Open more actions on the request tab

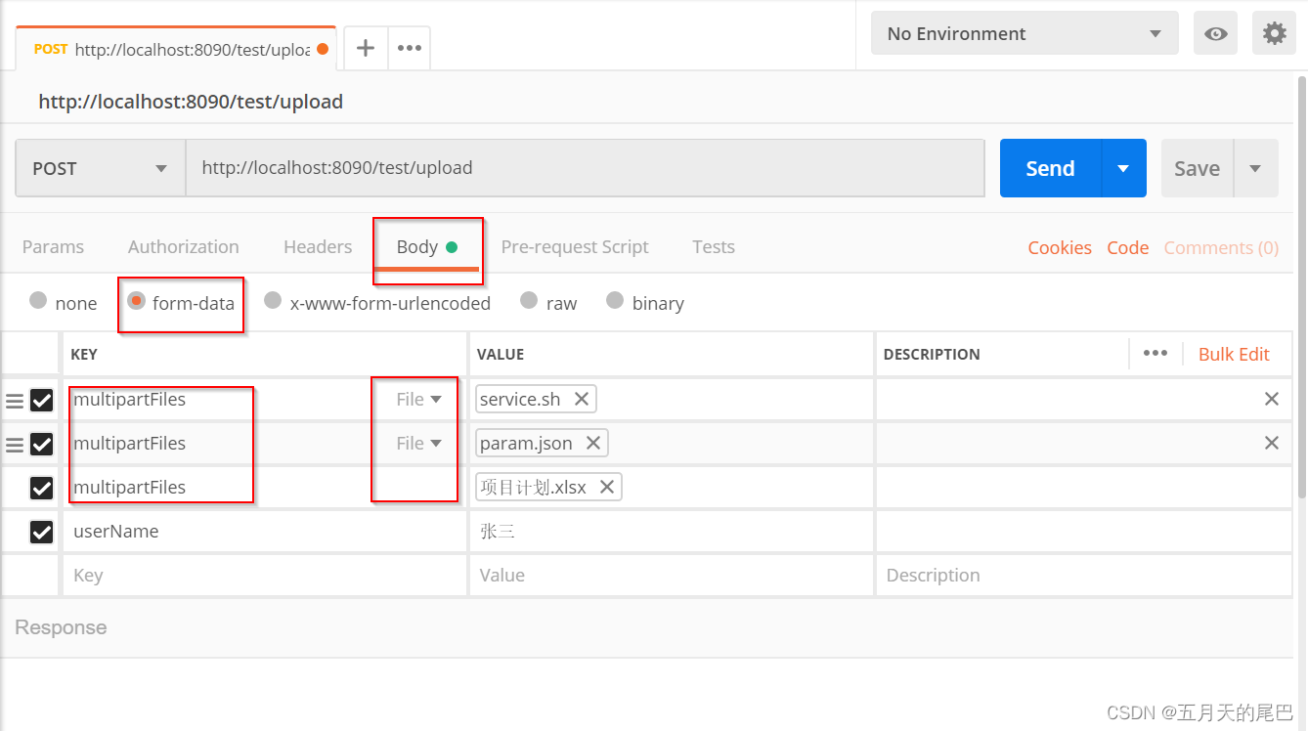[x=408, y=47]
